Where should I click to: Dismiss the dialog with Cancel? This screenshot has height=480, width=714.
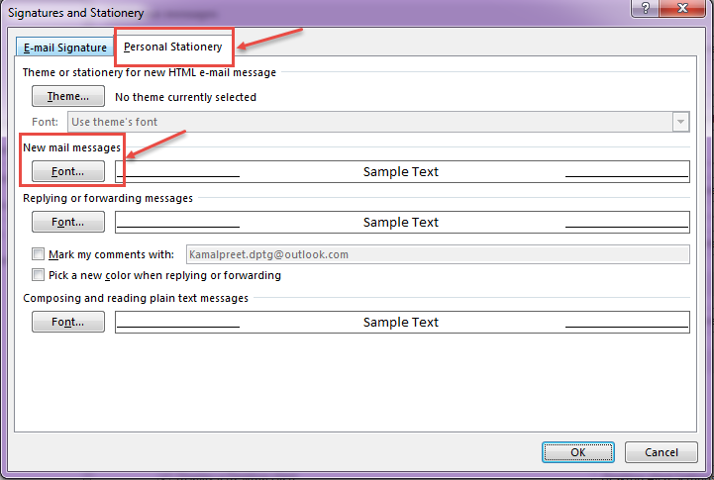click(662, 452)
